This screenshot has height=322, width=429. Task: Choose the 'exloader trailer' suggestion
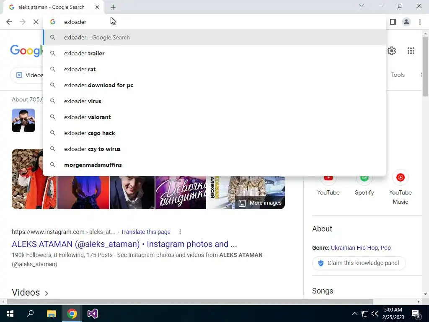214,53
